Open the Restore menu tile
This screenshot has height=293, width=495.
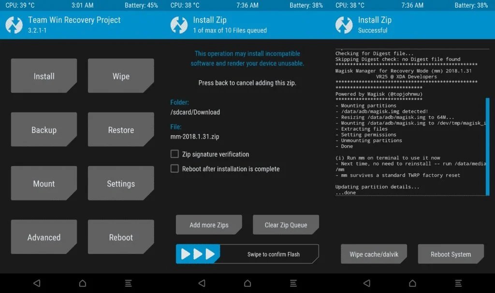120,129
